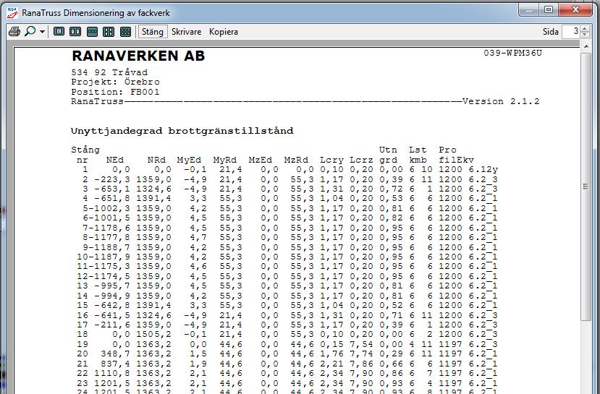Click the value '-653,1' in row 3
The image size is (600, 394).
tap(112, 189)
